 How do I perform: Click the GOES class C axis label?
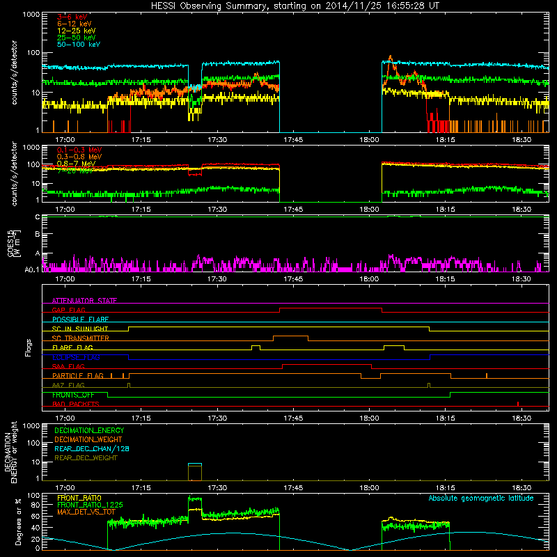click(x=38, y=217)
